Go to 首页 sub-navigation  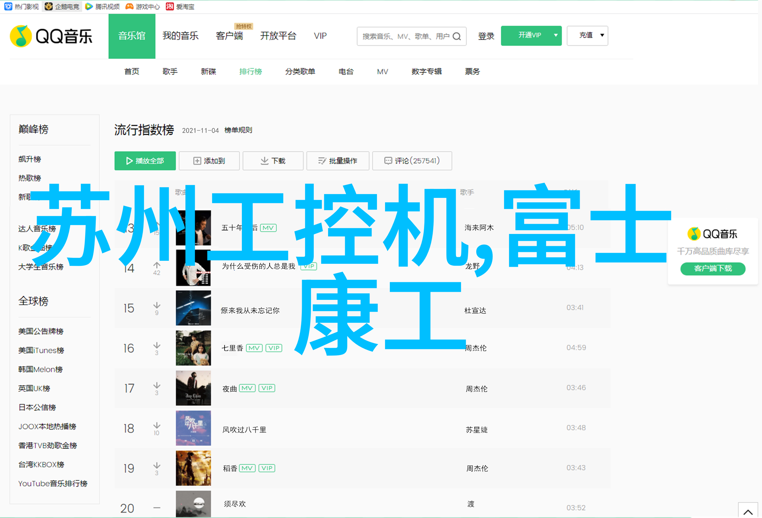(x=132, y=72)
